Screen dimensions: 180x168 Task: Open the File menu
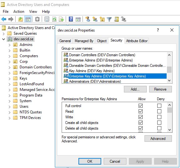point(6,12)
